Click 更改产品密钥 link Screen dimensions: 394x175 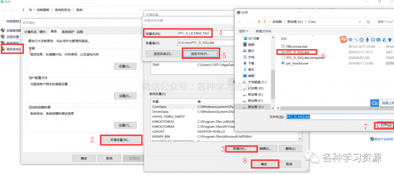point(382,139)
